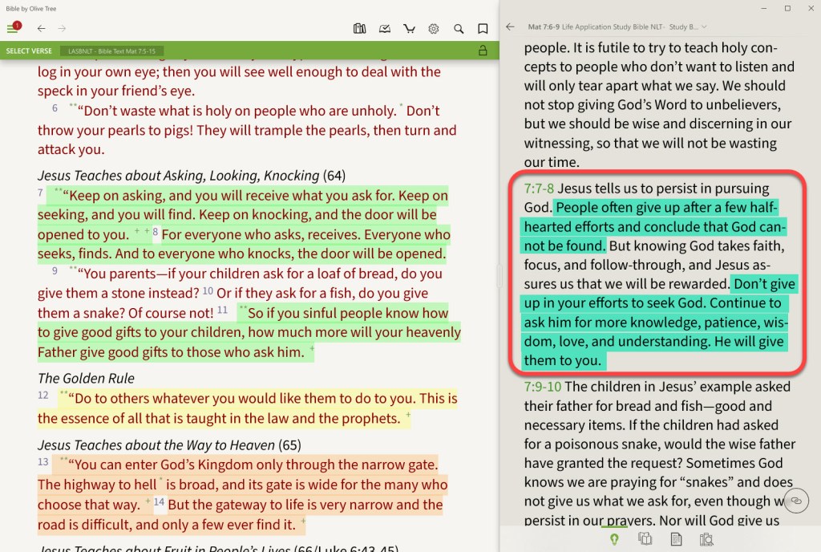Open the Settings gear icon
Image resolution: width=821 pixels, height=552 pixels.
pyautogui.click(x=434, y=28)
